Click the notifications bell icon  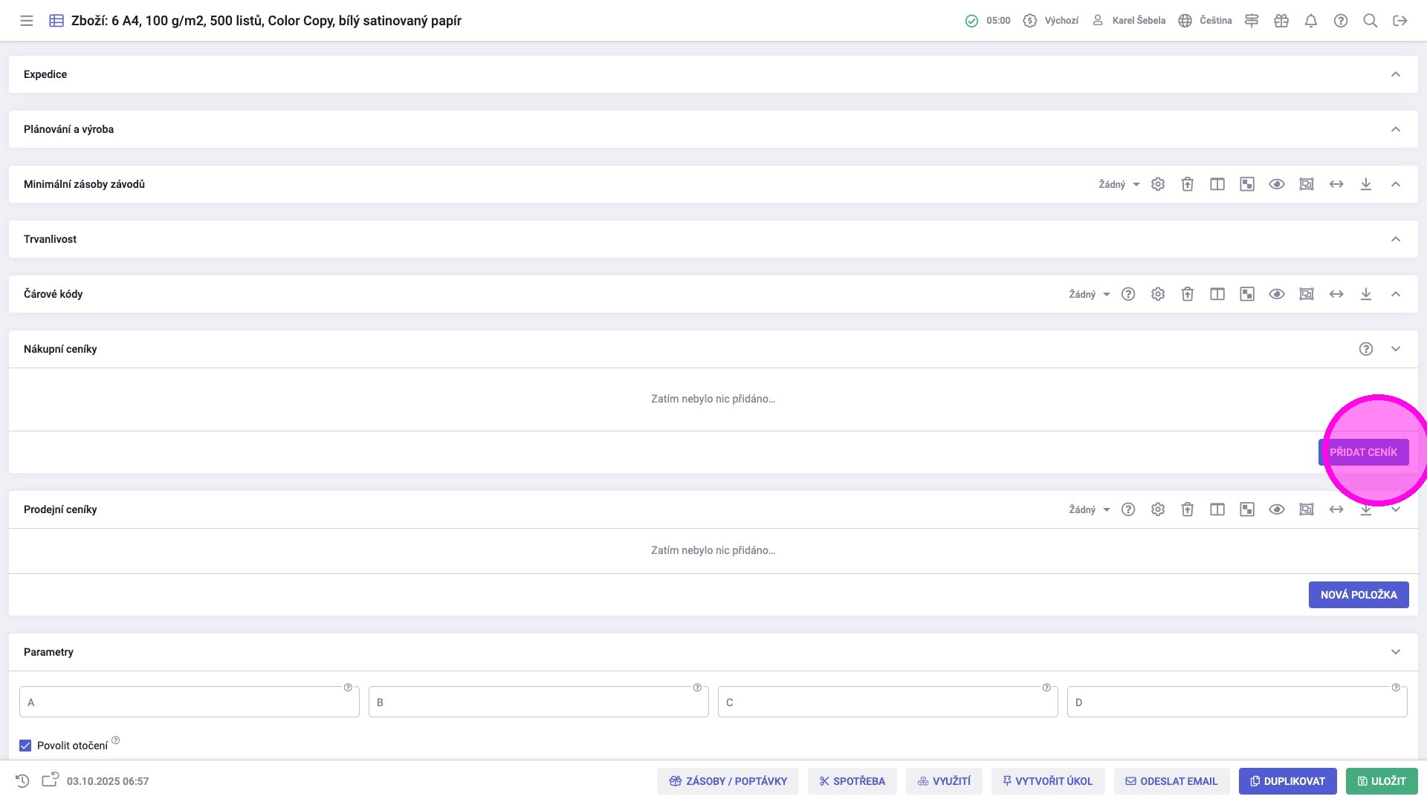pyautogui.click(x=1311, y=21)
